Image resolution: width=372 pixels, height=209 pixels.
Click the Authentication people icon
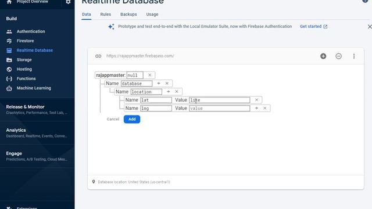9,31
